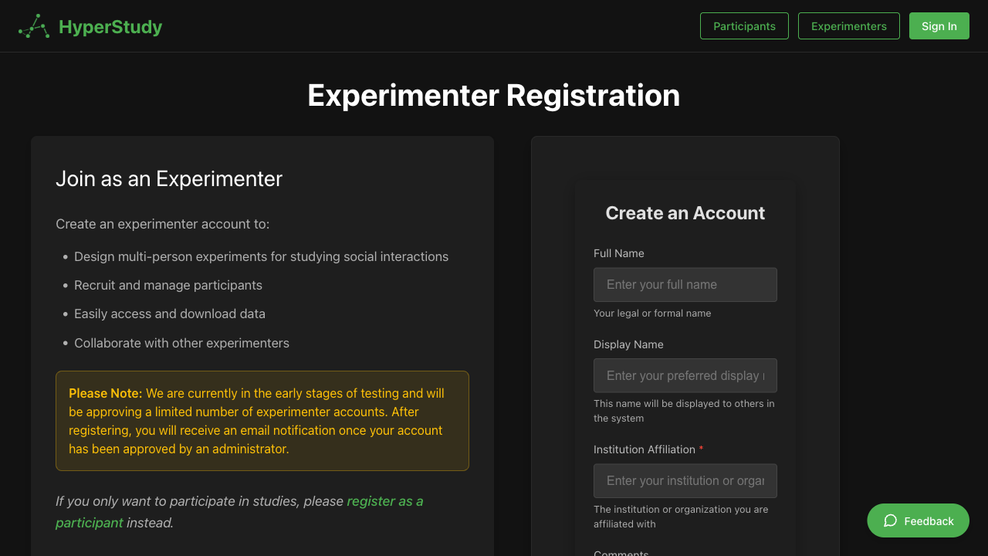Select the Institution Affiliation input
988x556 pixels.
pyautogui.click(x=685, y=480)
